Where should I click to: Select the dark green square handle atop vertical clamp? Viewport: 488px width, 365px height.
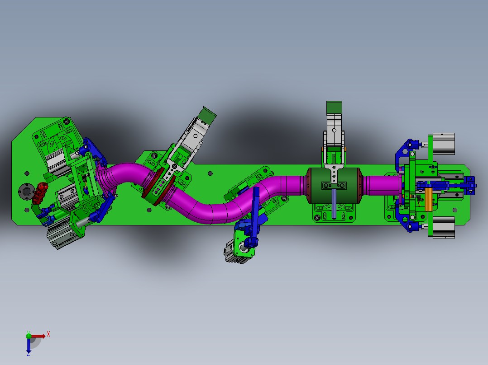click(x=334, y=108)
